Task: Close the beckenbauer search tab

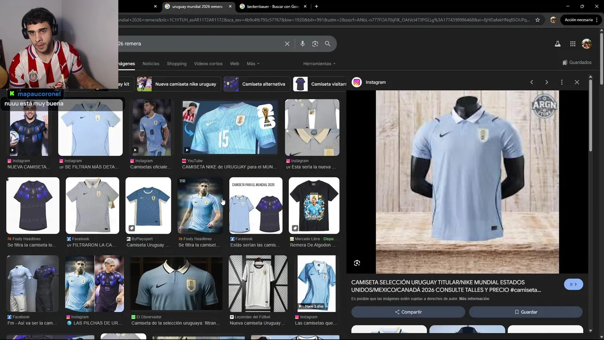Action: pos(305,7)
